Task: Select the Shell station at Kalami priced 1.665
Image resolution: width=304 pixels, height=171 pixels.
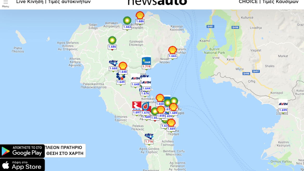Action: pyautogui.click(x=172, y=50)
